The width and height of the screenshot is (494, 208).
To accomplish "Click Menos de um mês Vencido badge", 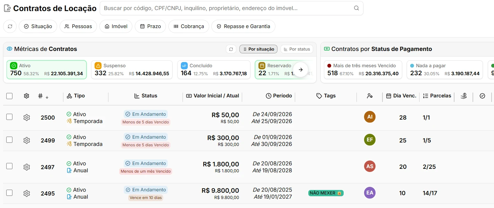I will pyautogui.click(x=145, y=171).
